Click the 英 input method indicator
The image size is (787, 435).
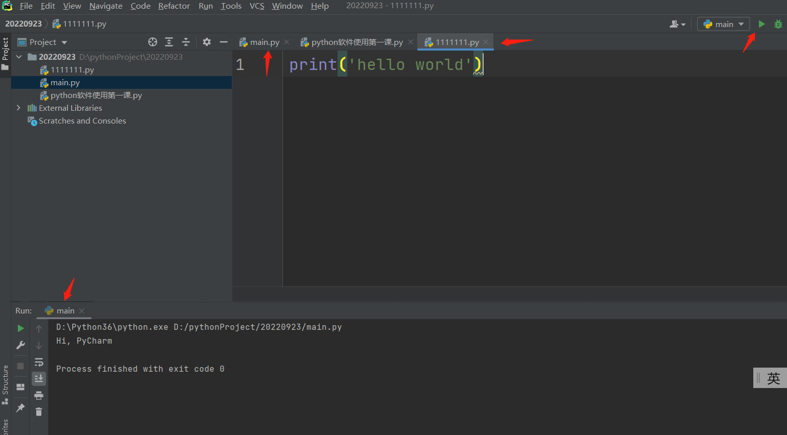(x=773, y=378)
